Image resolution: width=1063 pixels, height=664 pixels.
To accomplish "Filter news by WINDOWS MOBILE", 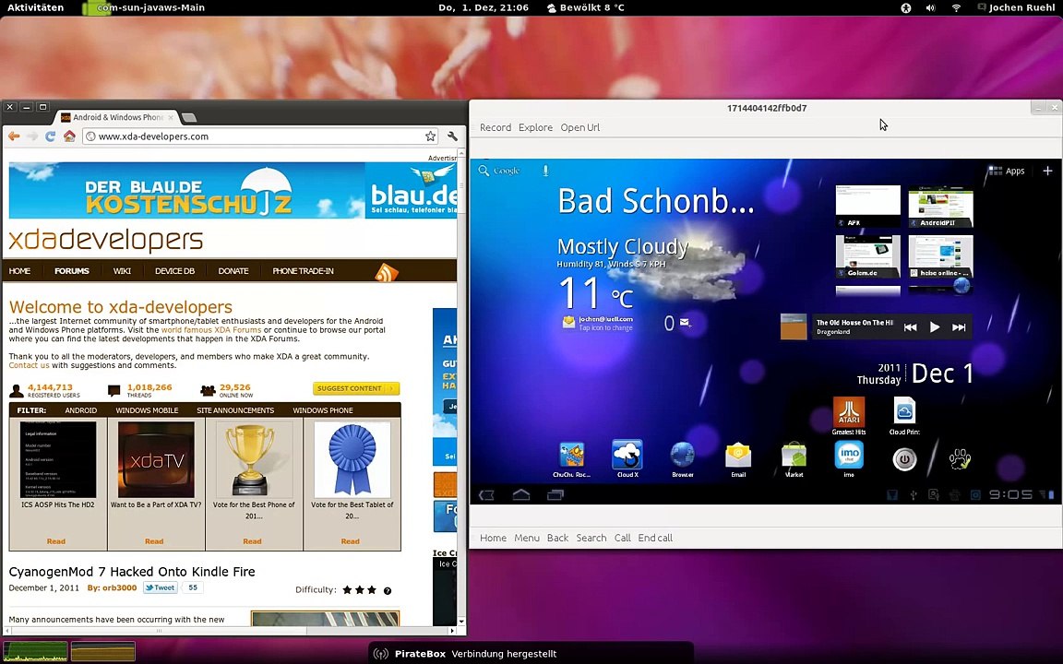I will (x=147, y=410).
